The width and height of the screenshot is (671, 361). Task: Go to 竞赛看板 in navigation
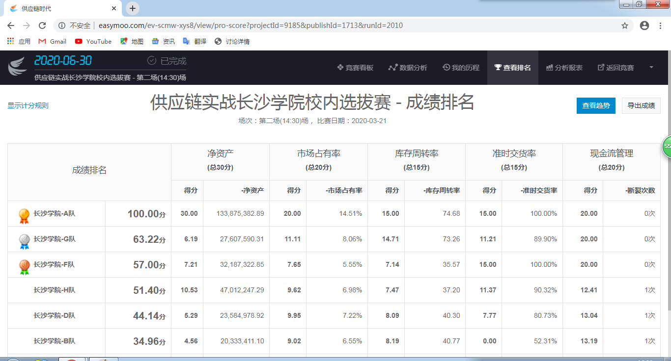[355, 68]
